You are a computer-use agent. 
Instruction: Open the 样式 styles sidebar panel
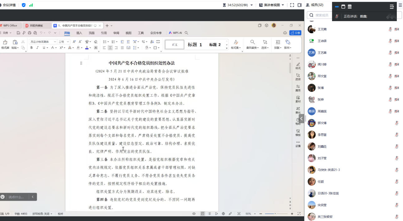pos(298,66)
